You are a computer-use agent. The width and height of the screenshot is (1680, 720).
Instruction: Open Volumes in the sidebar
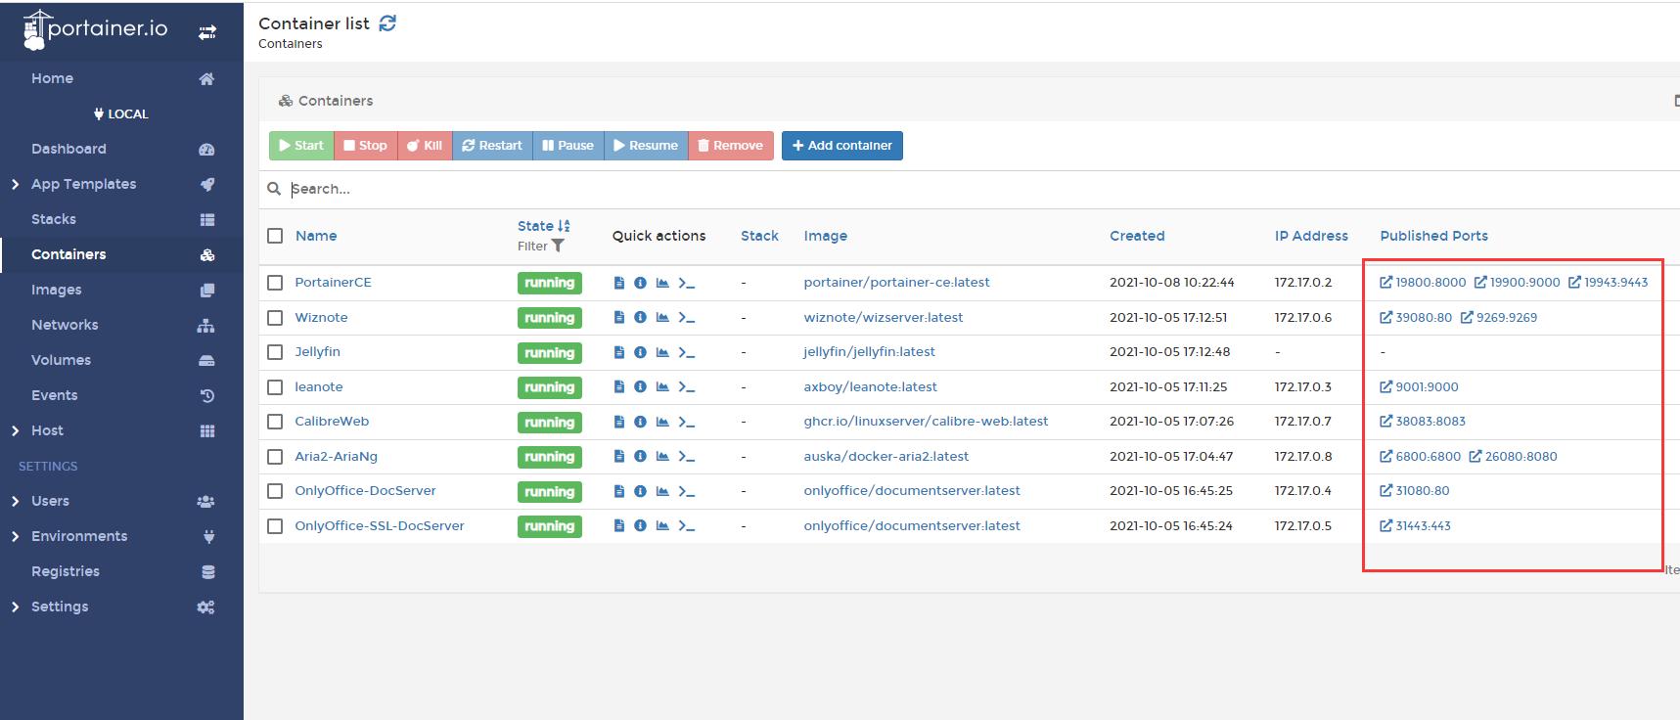point(121,360)
